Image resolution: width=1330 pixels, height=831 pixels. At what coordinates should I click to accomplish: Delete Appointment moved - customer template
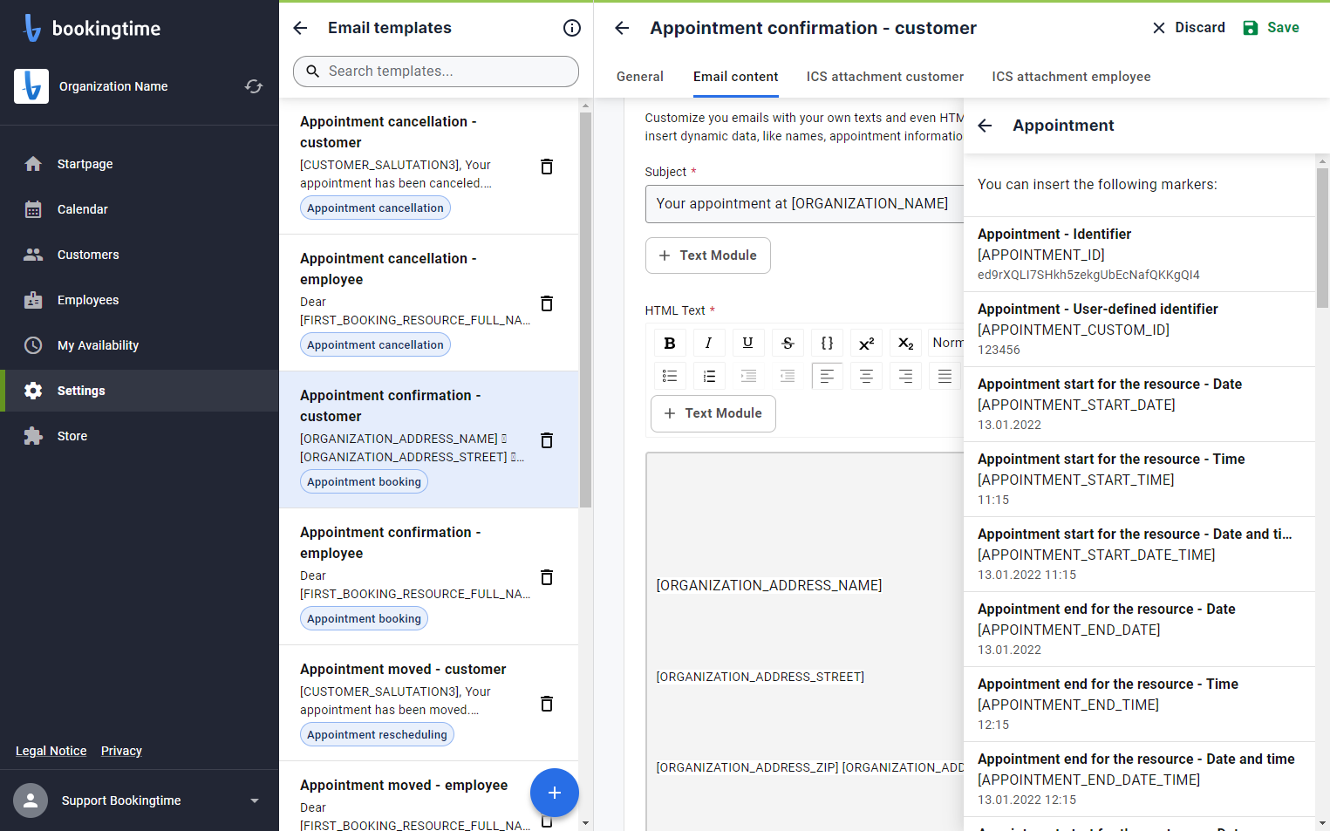(x=547, y=704)
